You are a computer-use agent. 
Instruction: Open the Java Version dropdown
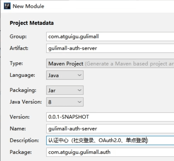(x=65, y=102)
